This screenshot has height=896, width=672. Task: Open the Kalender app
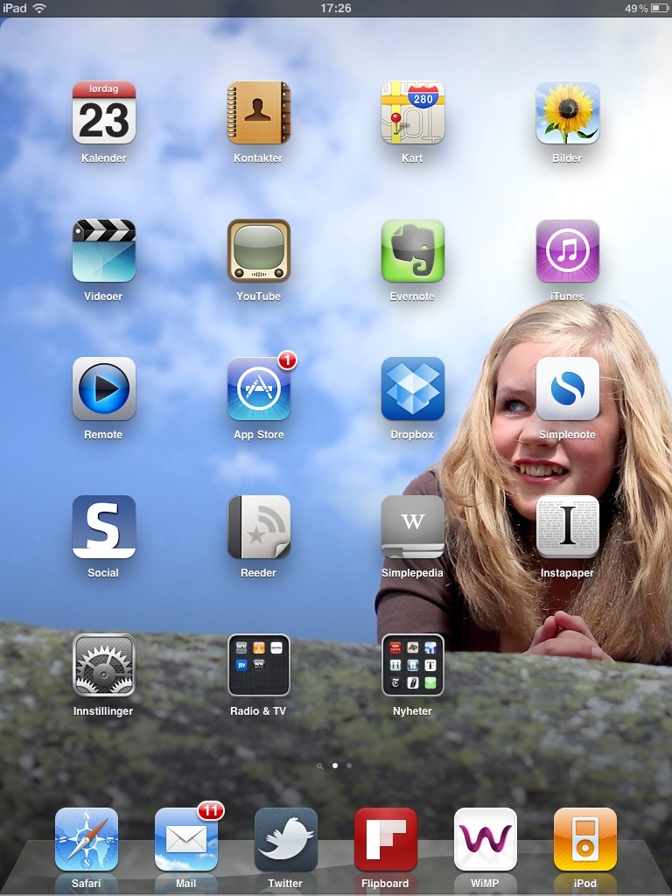[104, 112]
